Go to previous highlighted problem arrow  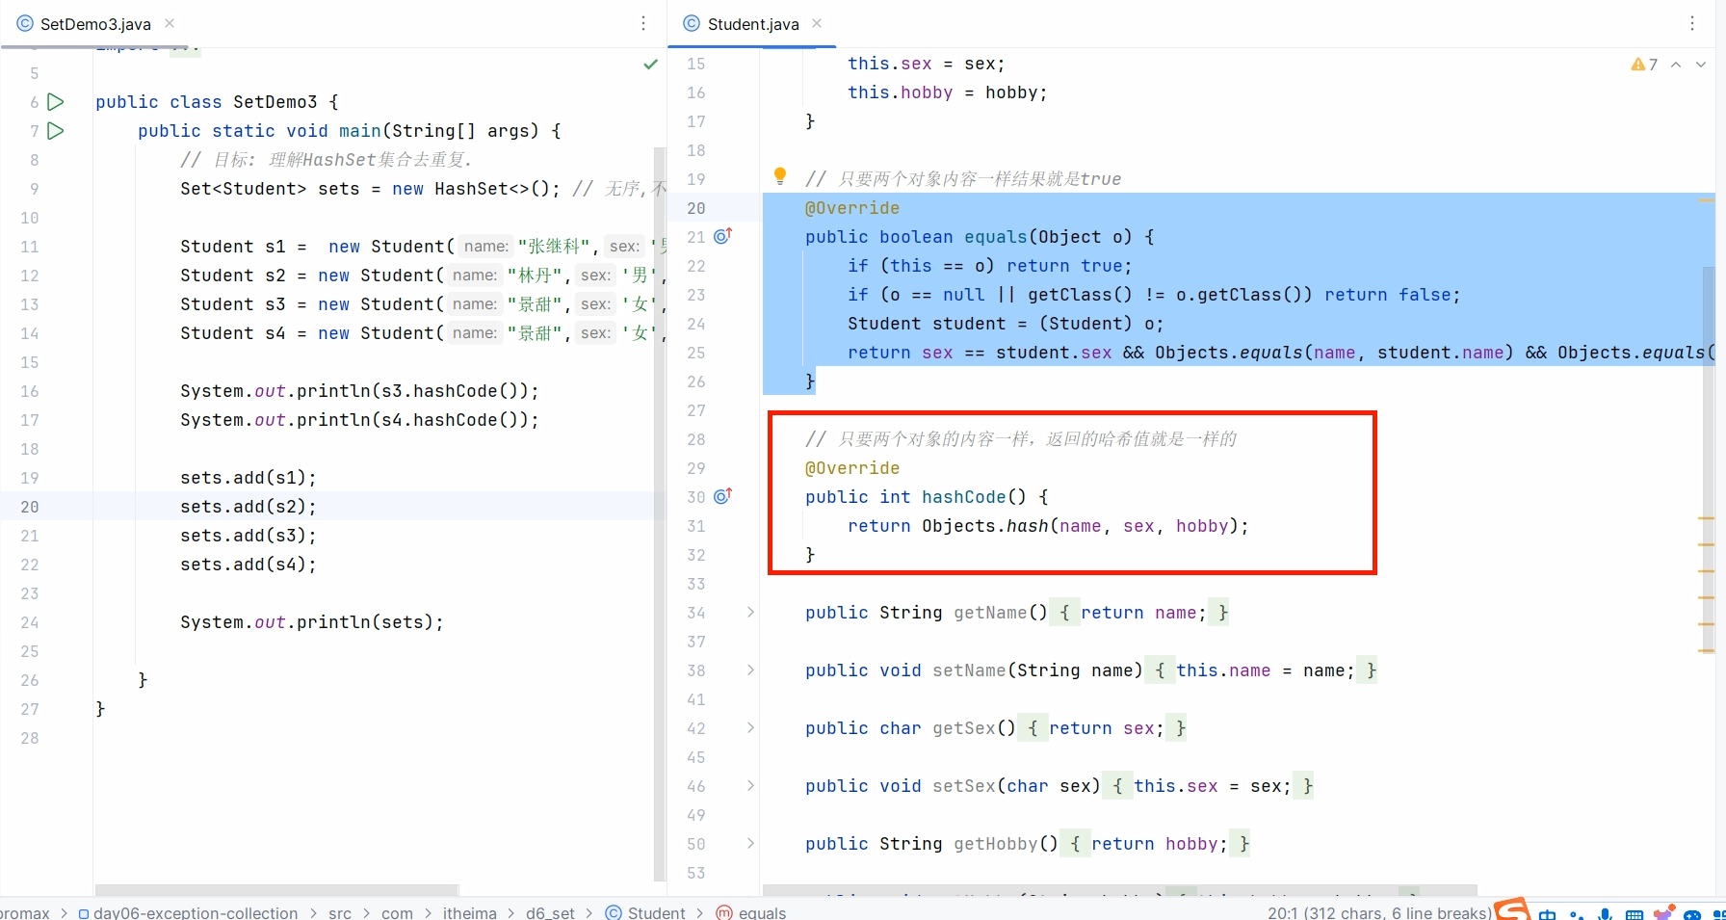click(x=1676, y=64)
